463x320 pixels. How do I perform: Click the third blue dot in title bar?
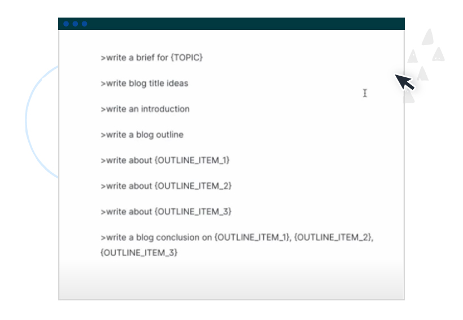click(x=84, y=24)
